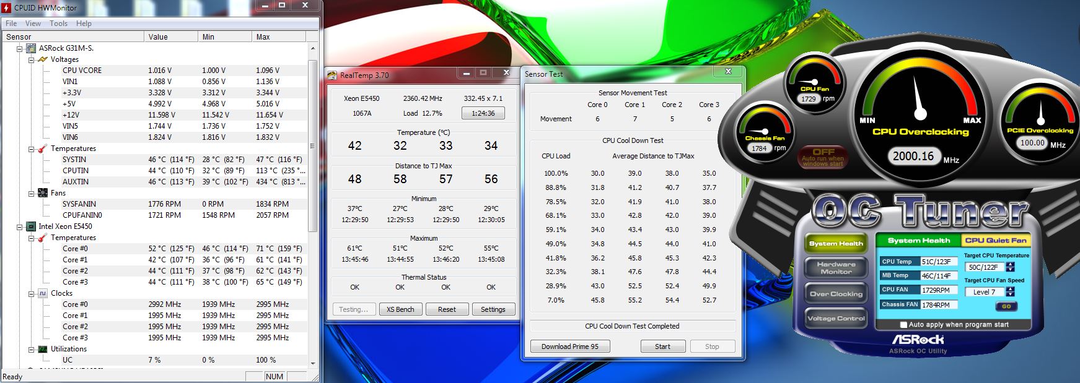
Task: Click the Target CPU Temperature 50C/122F field
Action: (x=985, y=267)
